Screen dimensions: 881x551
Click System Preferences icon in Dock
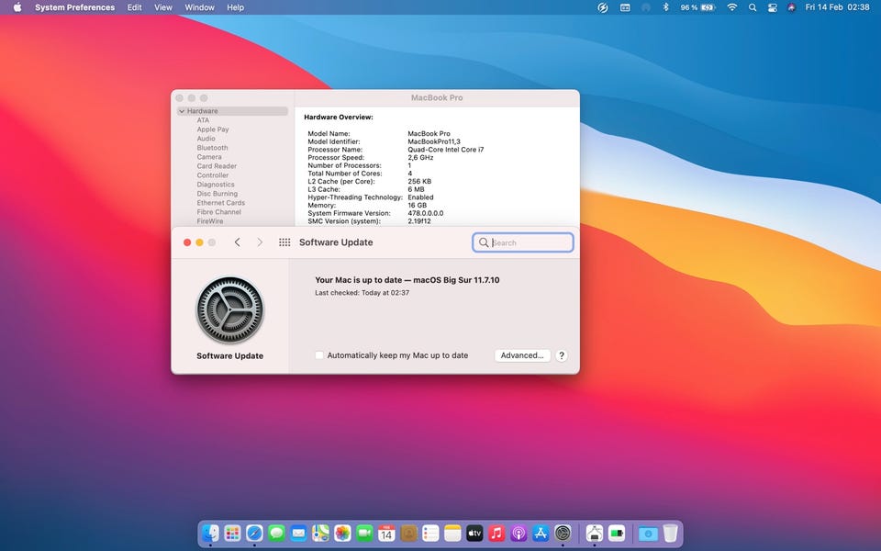563,533
